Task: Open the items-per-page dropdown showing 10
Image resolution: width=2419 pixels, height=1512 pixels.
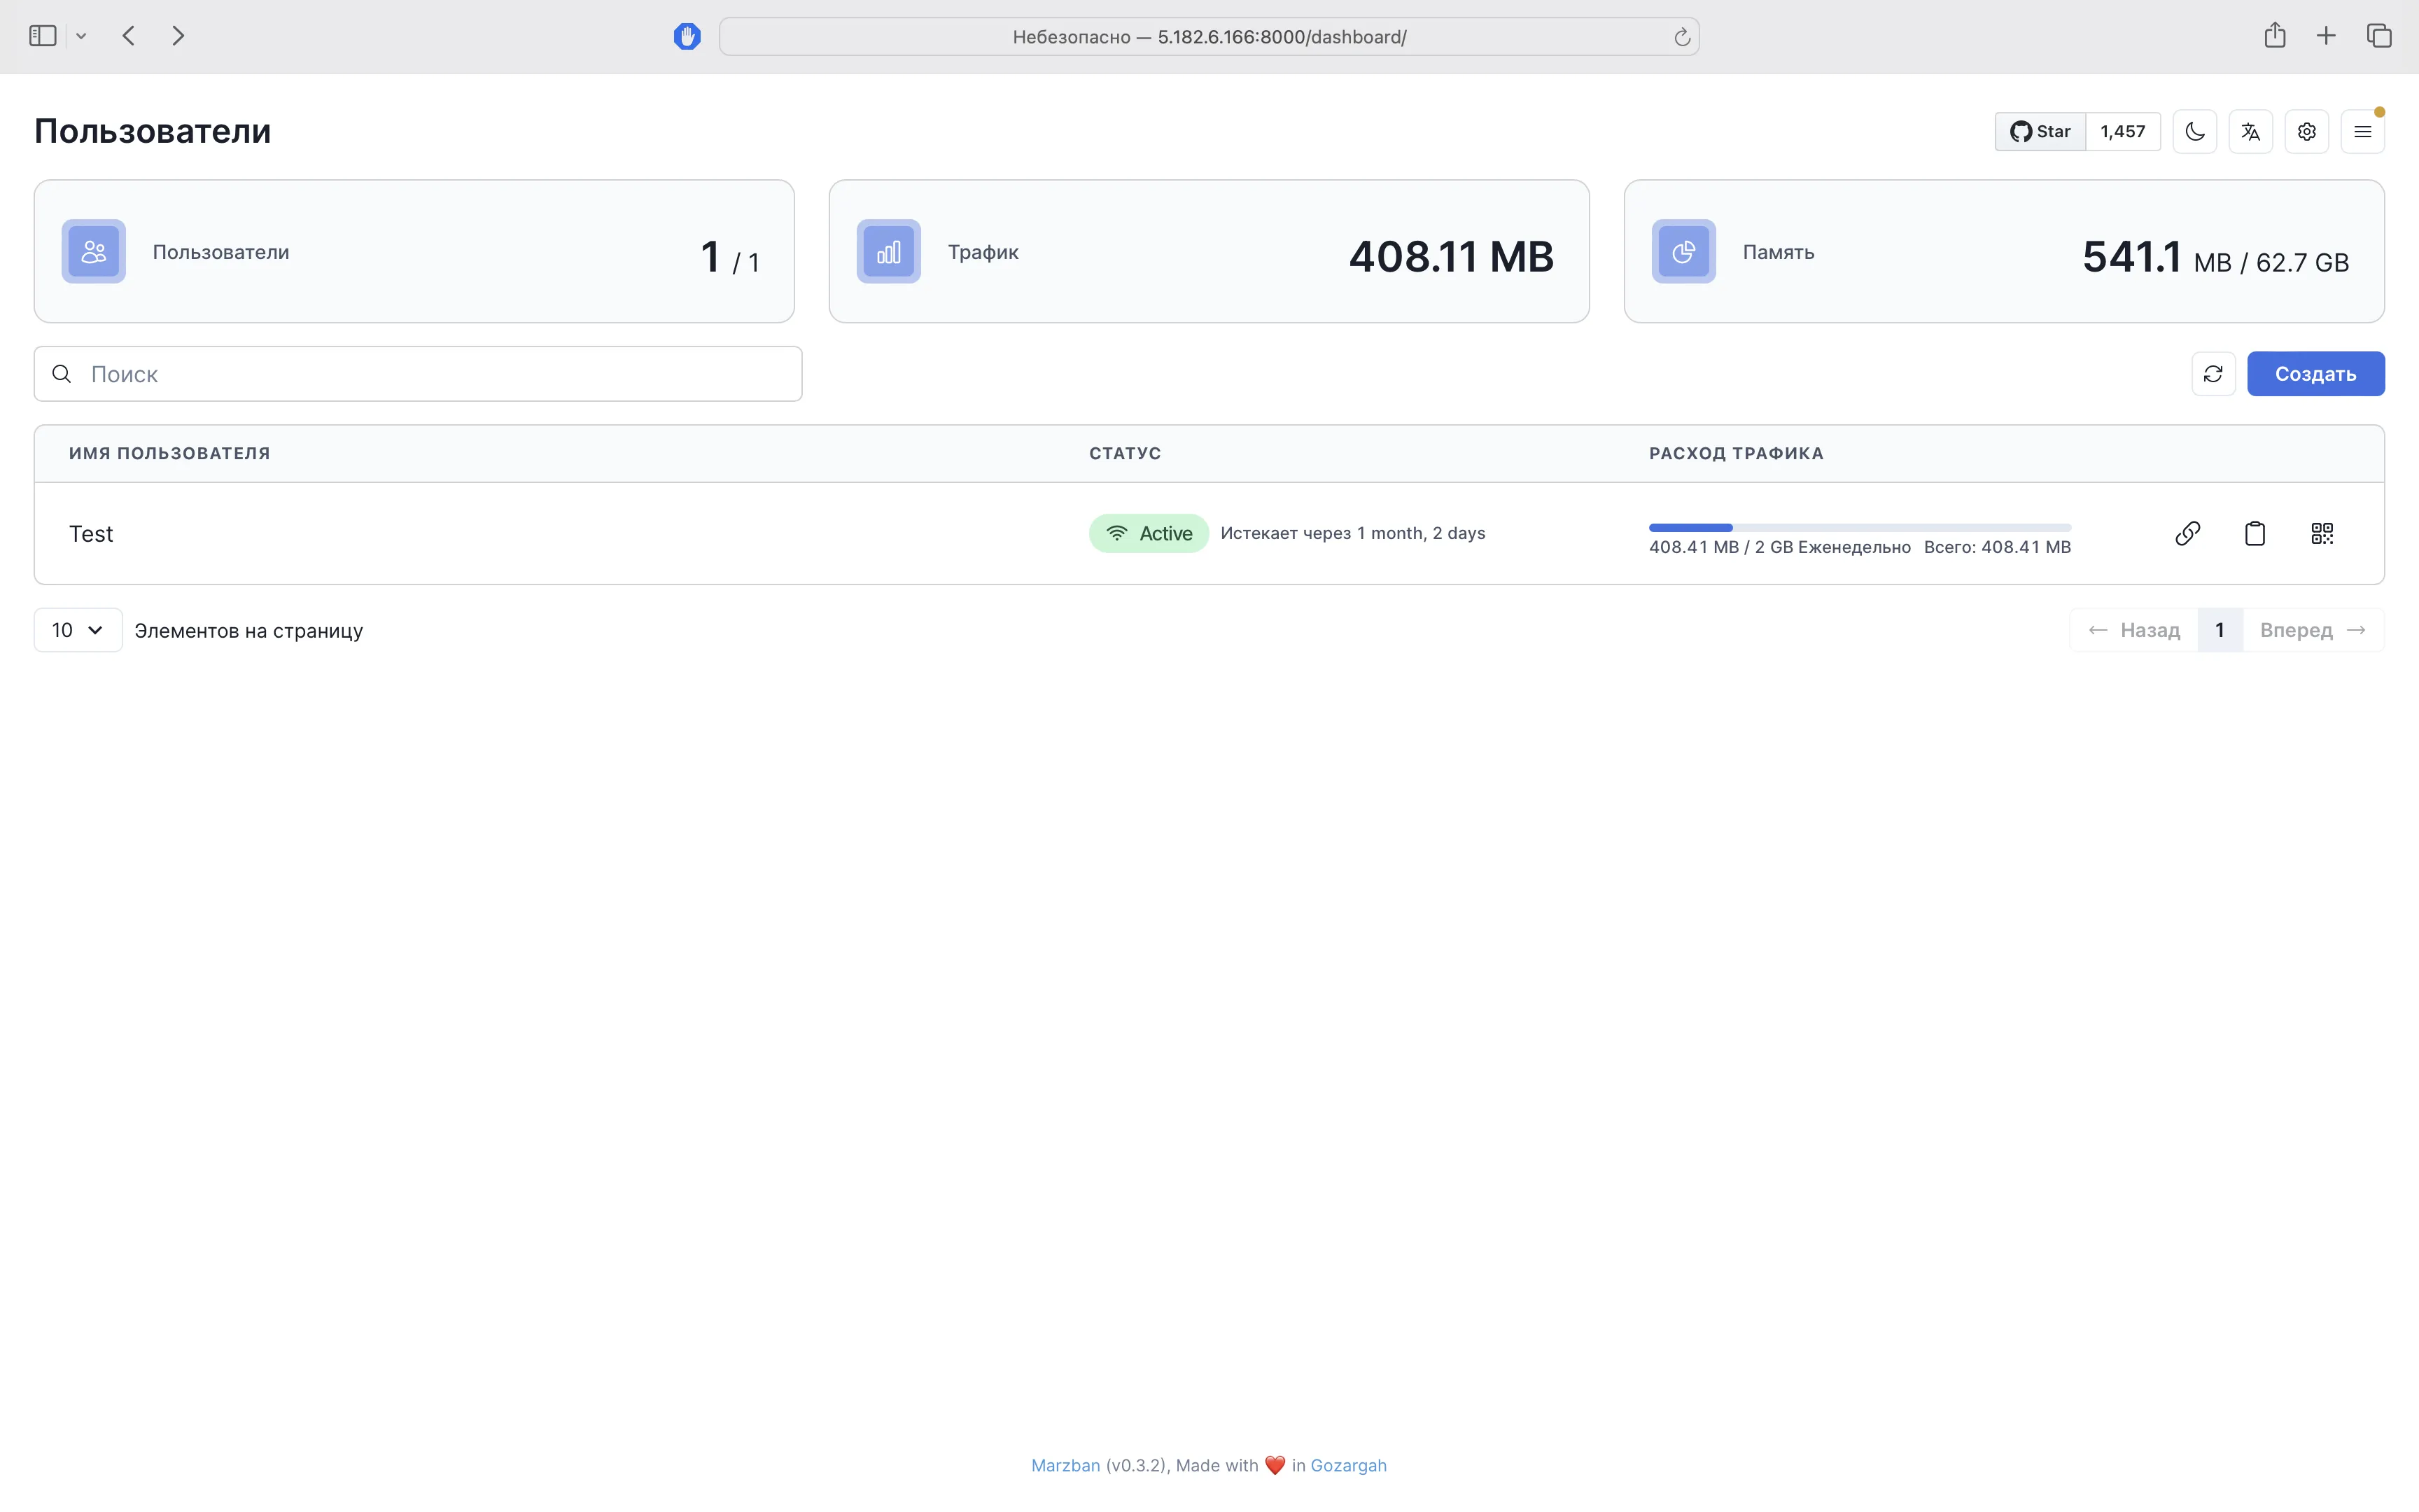Action: (76, 630)
